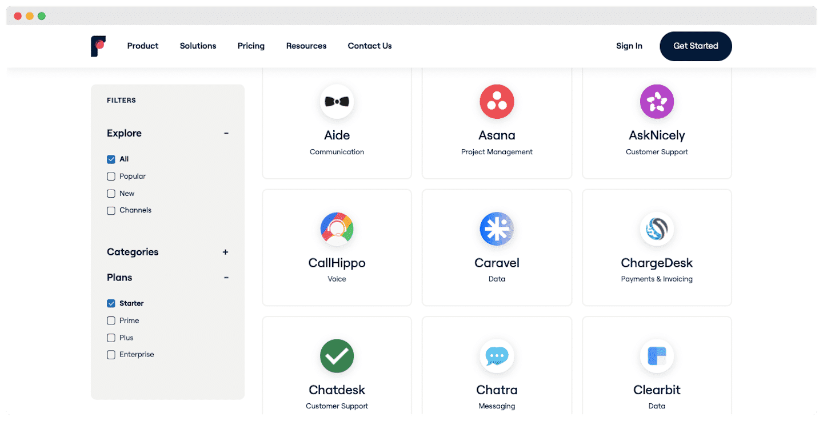The image size is (823, 421).
Task: Click the Chatdesk green checkmark icon
Action: tap(337, 356)
